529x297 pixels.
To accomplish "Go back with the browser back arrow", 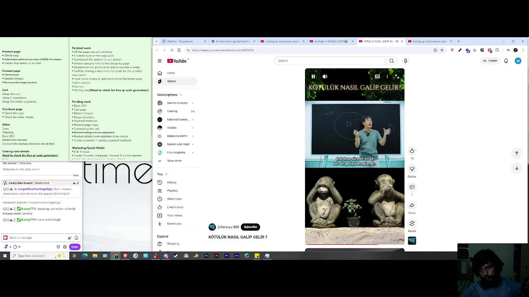I will coord(157,50).
